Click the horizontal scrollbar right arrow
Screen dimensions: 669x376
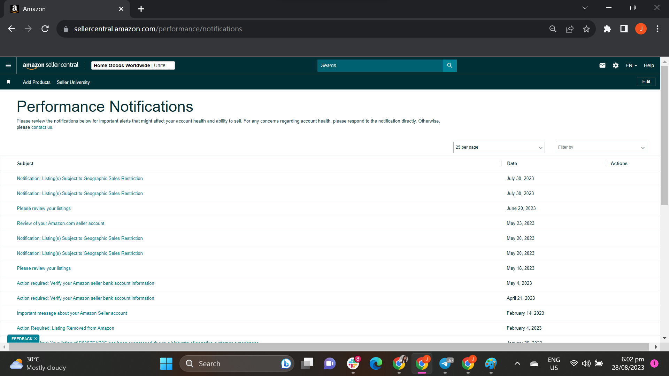coord(656,347)
